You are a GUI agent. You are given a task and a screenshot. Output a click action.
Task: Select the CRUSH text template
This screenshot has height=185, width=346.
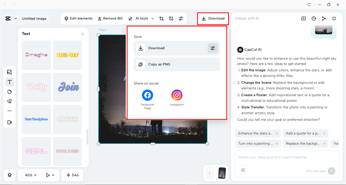(67, 119)
